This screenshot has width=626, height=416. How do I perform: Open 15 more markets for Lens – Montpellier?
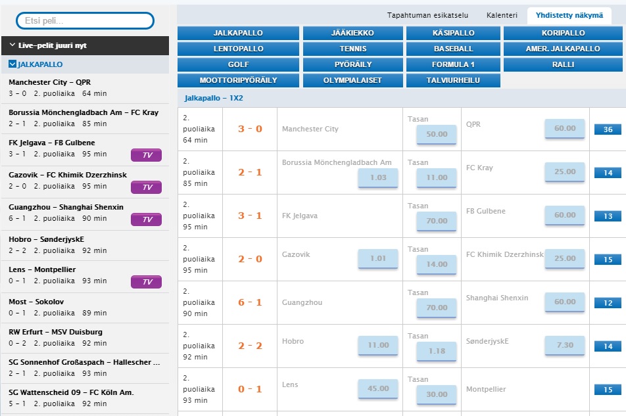(608, 390)
